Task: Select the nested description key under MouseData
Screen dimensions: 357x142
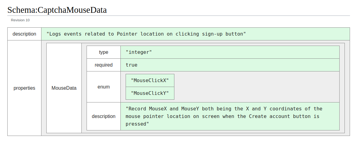Action: [104, 116]
